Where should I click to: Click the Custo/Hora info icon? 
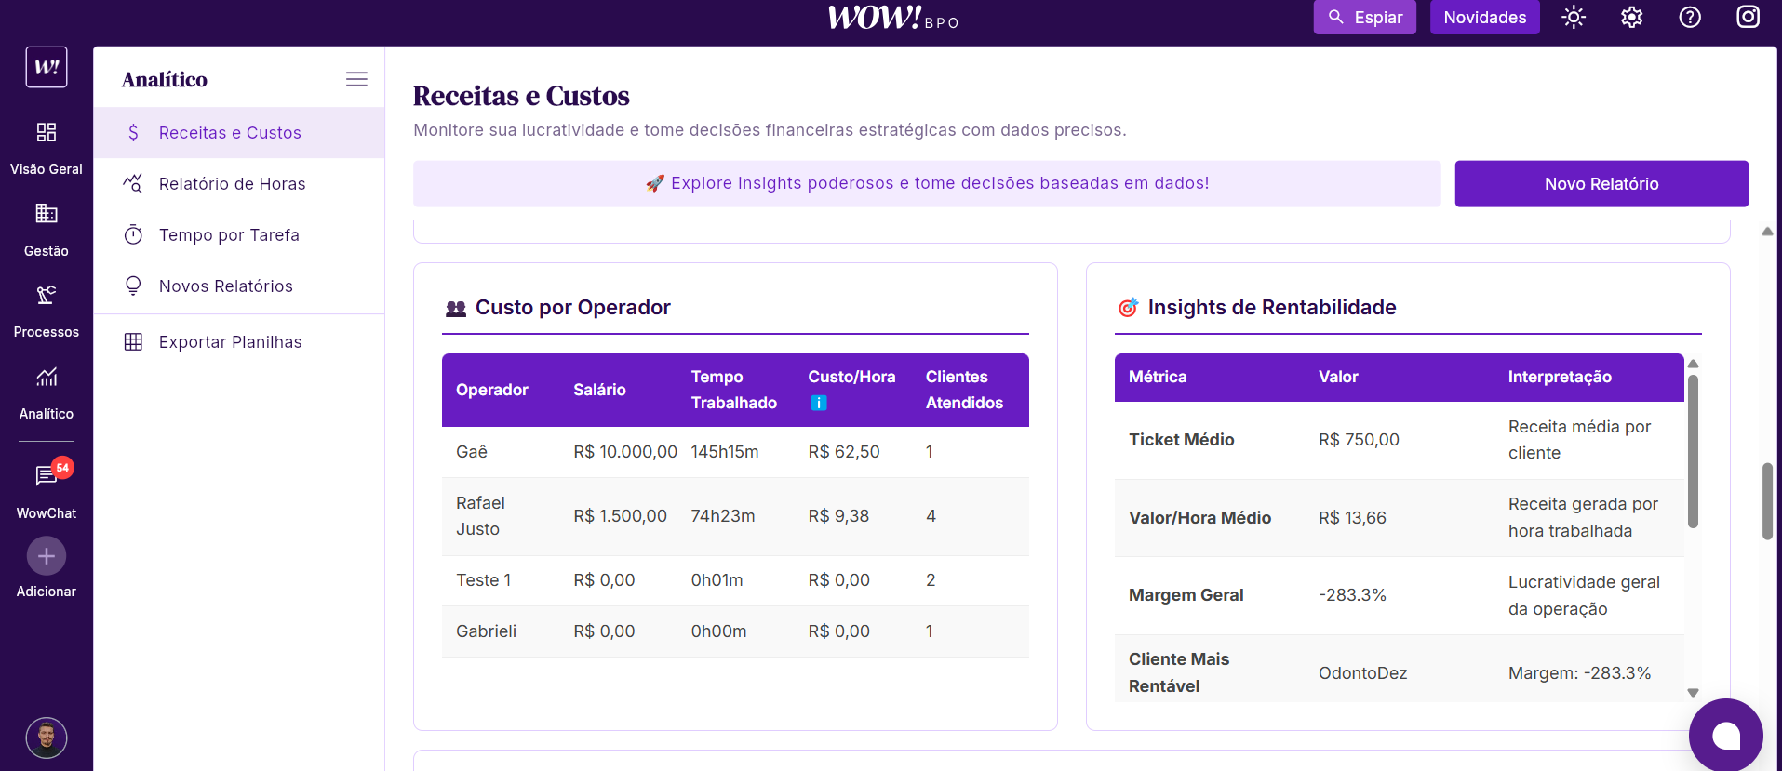819,403
